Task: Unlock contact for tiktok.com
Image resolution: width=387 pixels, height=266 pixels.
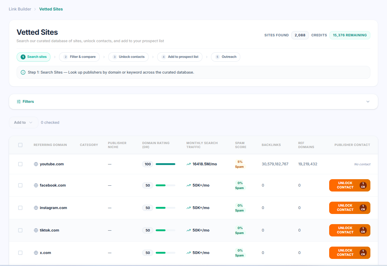Action: [350, 230]
